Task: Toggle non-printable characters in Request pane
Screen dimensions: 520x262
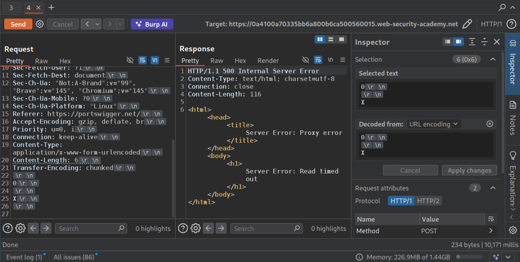Action: pos(155,60)
